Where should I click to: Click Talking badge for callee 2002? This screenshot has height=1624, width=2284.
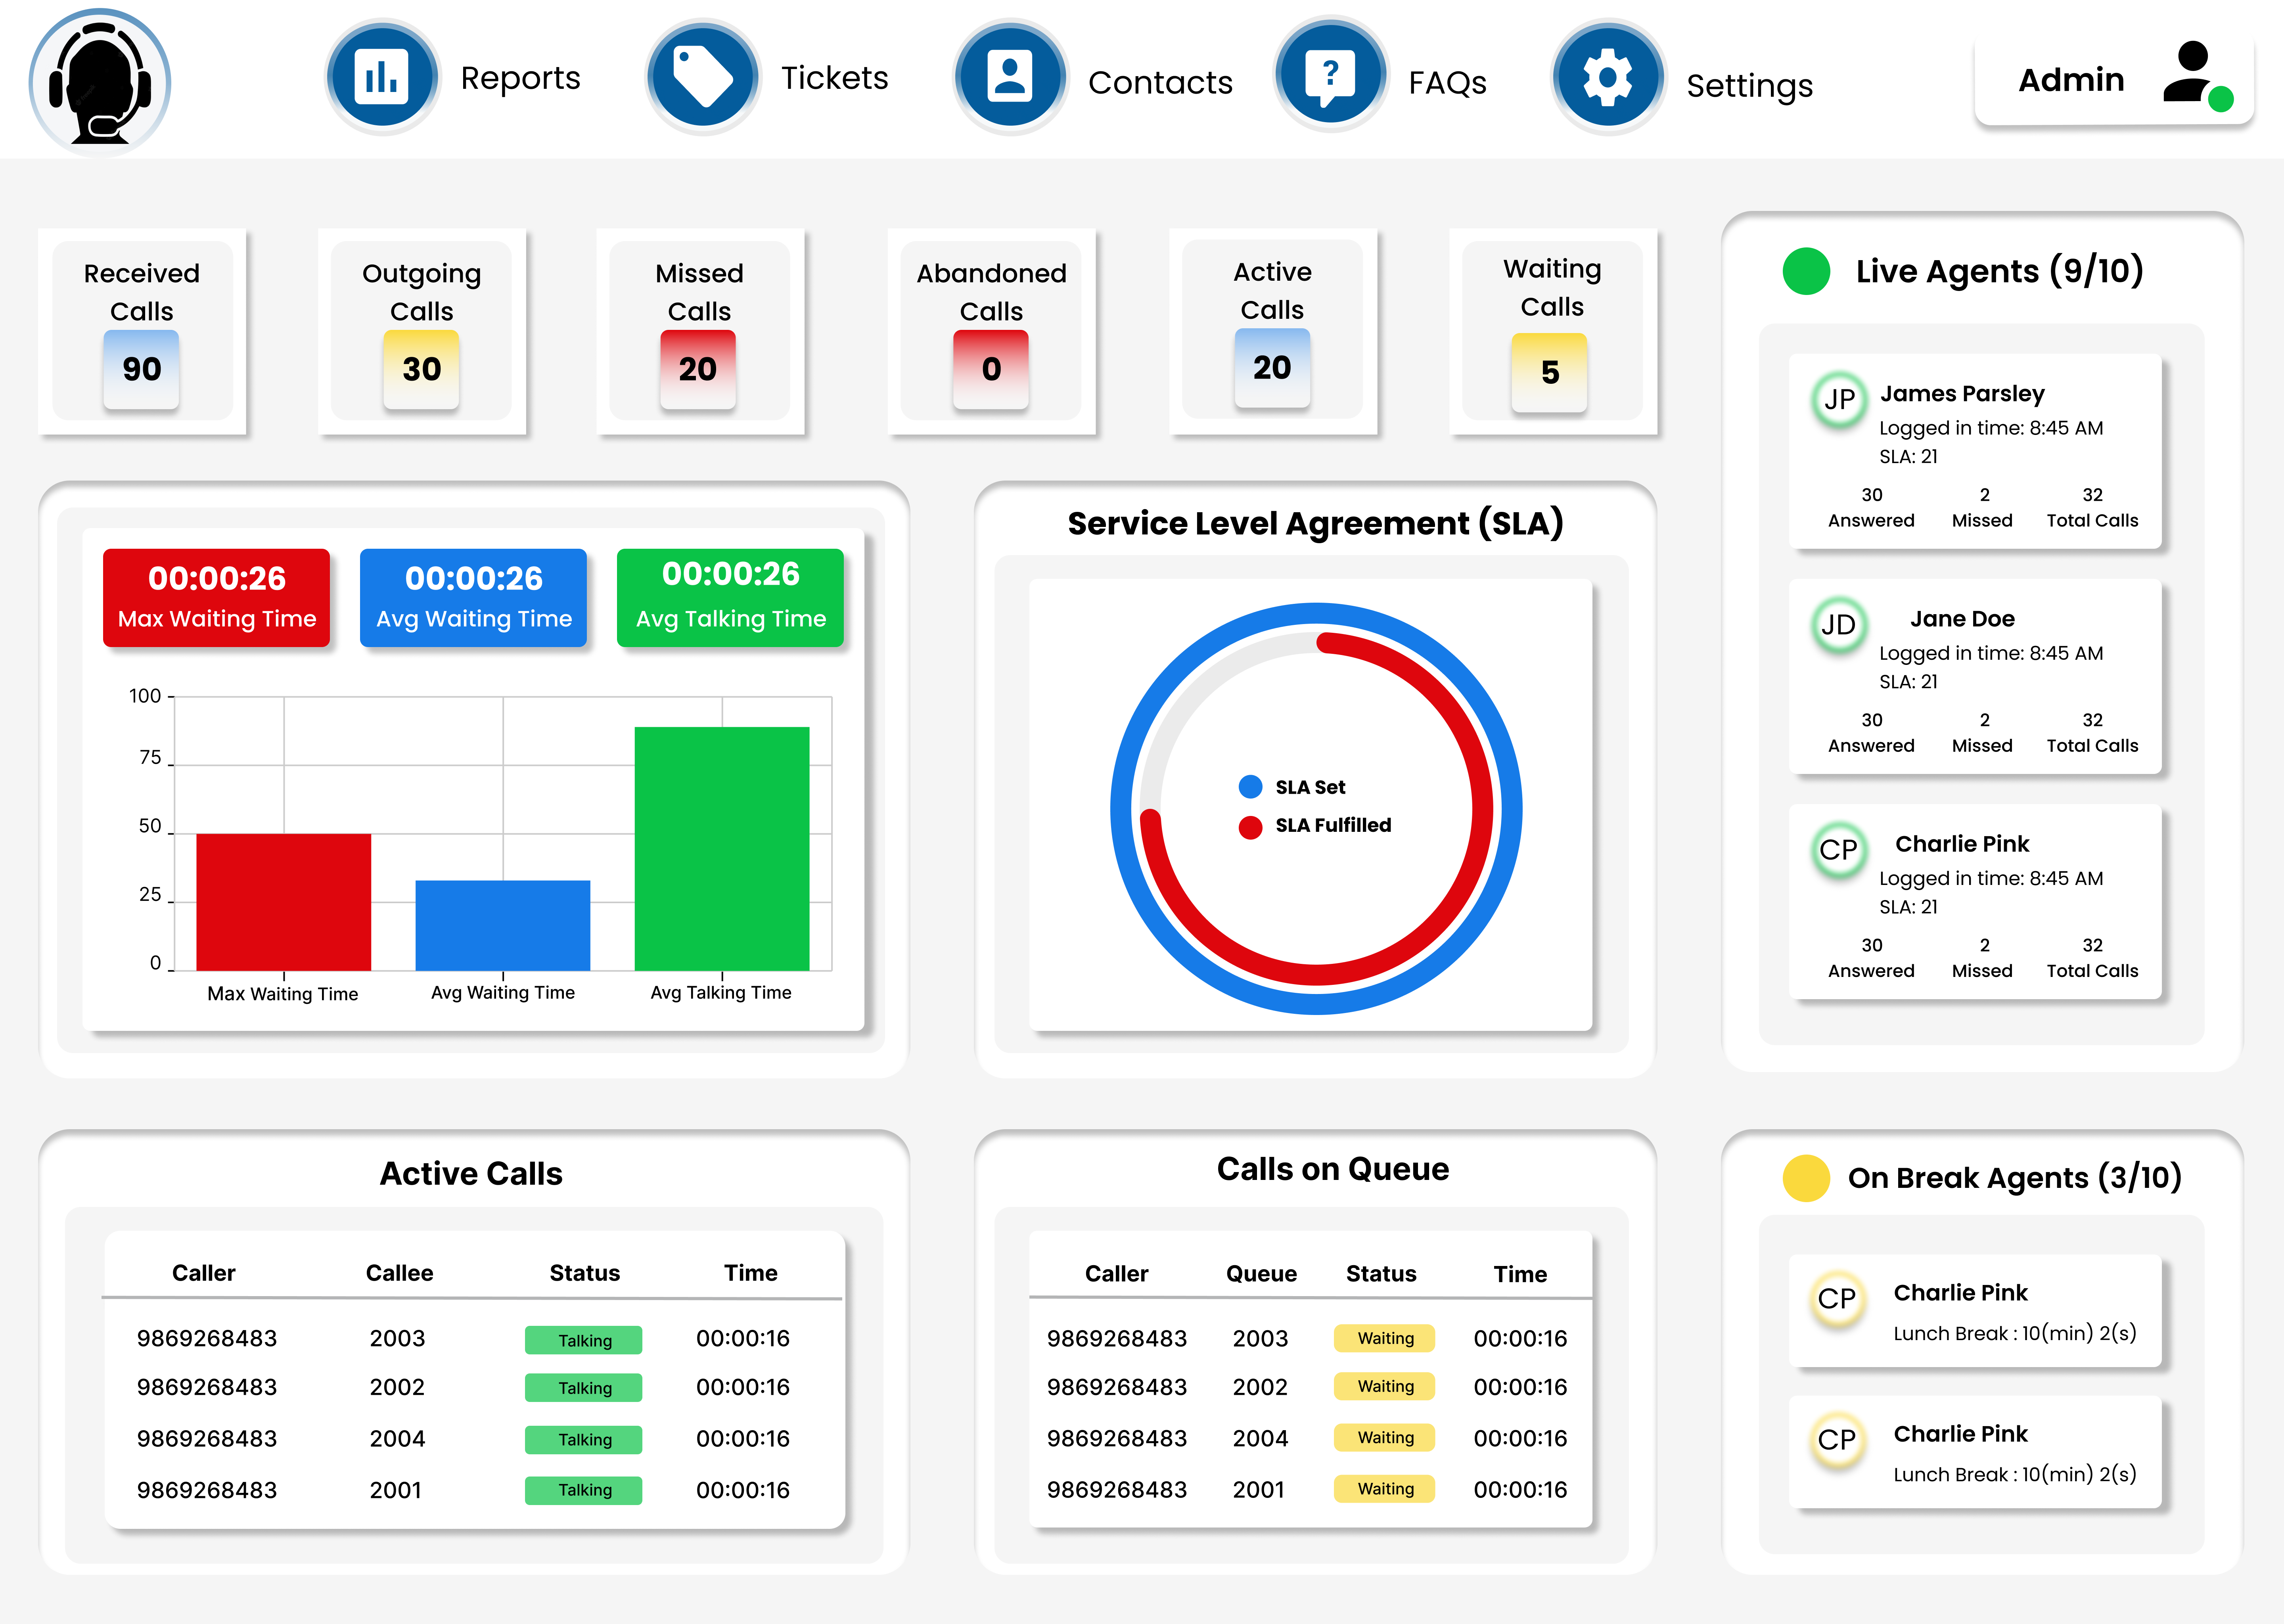point(584,1388)
